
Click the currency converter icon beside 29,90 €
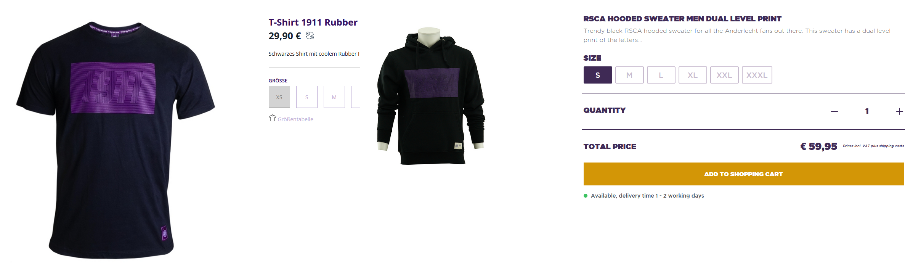click(x=310, y=35)
